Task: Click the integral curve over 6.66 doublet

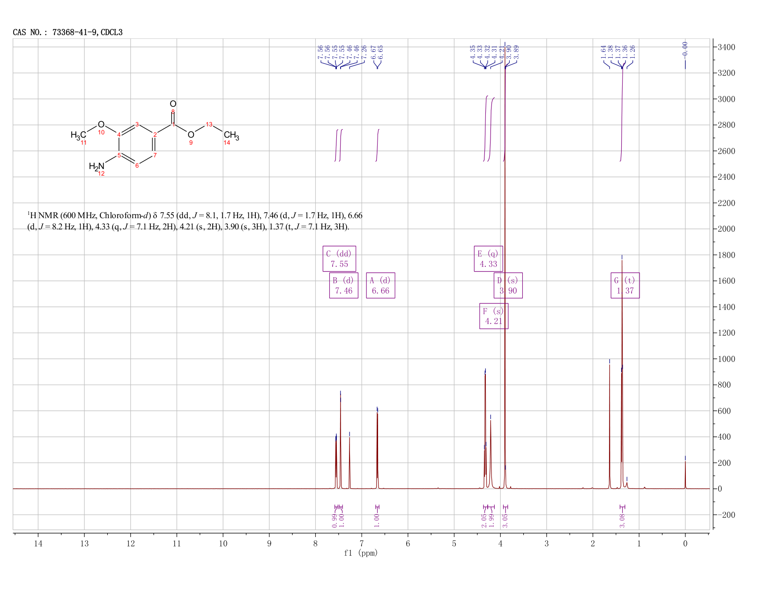Action: (x=378, y=145)
